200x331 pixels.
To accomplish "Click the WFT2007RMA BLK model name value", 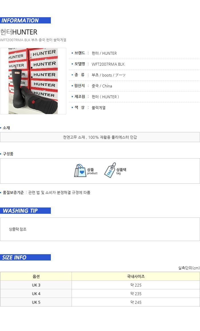I will tap(108, 64).
